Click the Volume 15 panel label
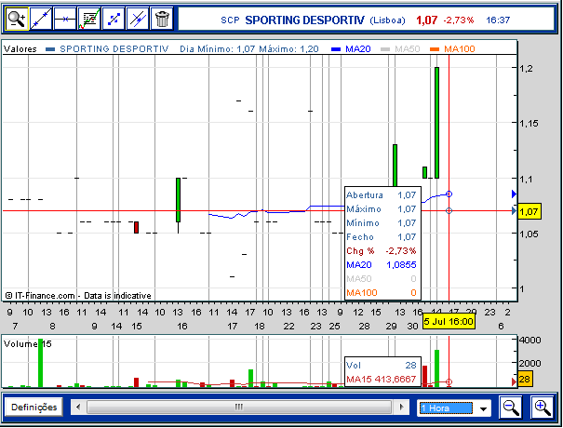Viewport: 563px width, 428px height. click(28, 344)
